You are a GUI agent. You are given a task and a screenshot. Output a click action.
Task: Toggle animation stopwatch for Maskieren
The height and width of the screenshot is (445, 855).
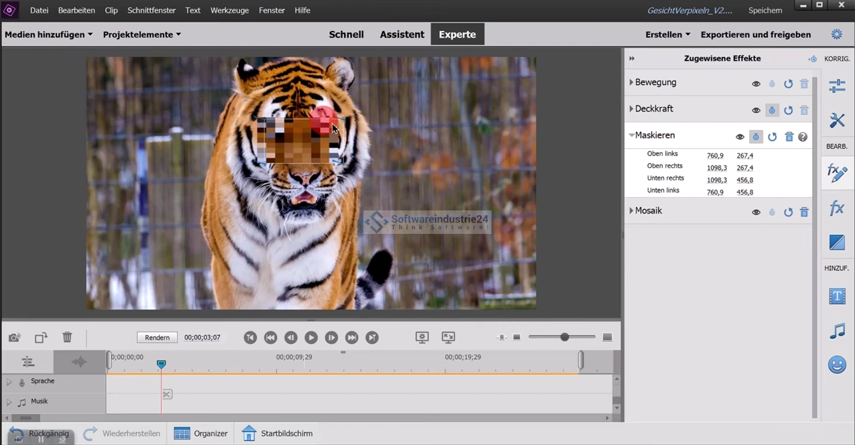(x=756, y=137)
